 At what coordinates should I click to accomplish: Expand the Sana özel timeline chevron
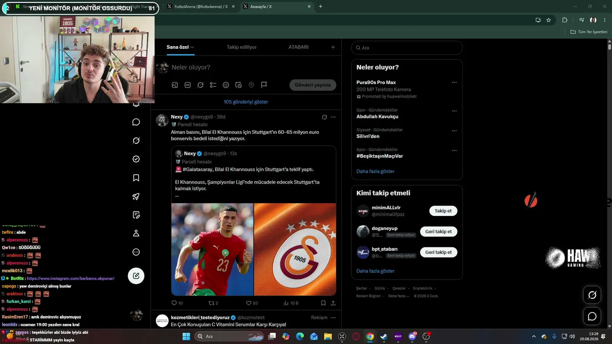(192, 47)
